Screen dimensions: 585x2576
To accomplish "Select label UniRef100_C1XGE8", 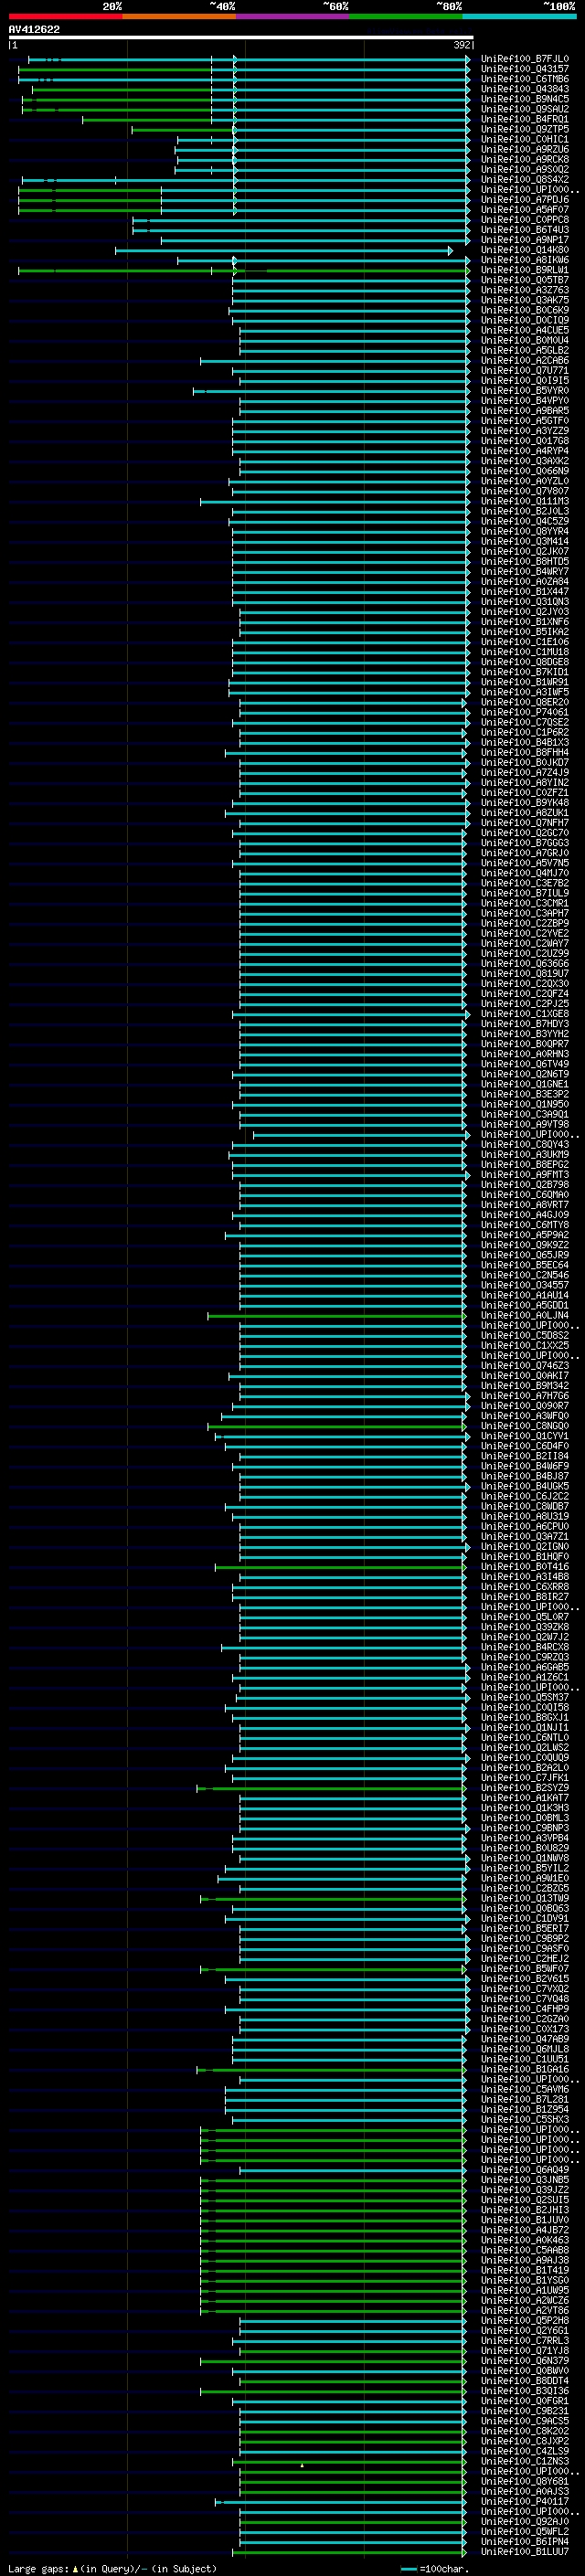I will click(524, 1014).
